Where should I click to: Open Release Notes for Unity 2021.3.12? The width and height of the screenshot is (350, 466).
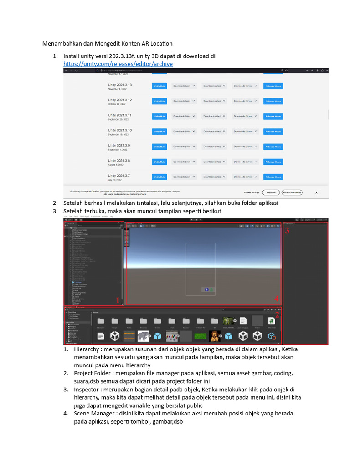click(x=273, y=101)
